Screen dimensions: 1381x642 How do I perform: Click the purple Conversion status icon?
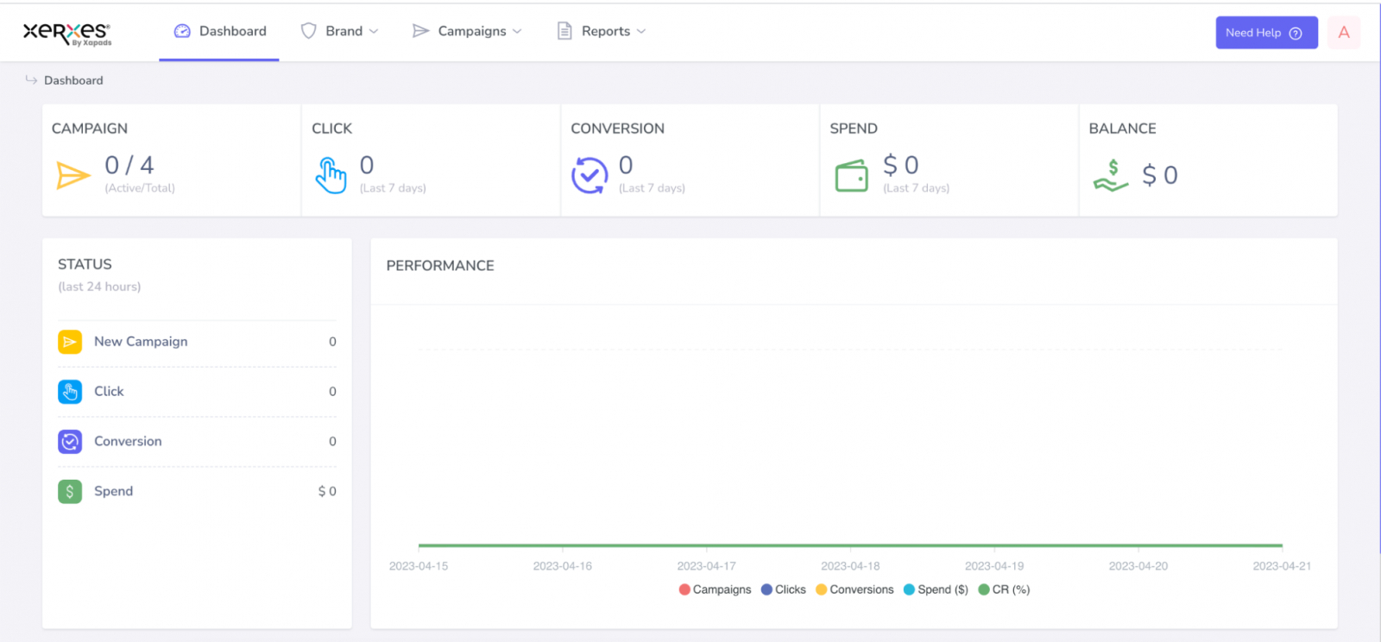(70, 442)
